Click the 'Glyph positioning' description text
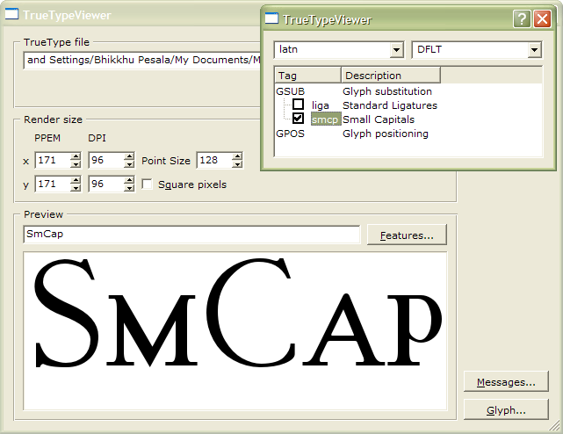 pyautogui.click(x=386, y=134)
